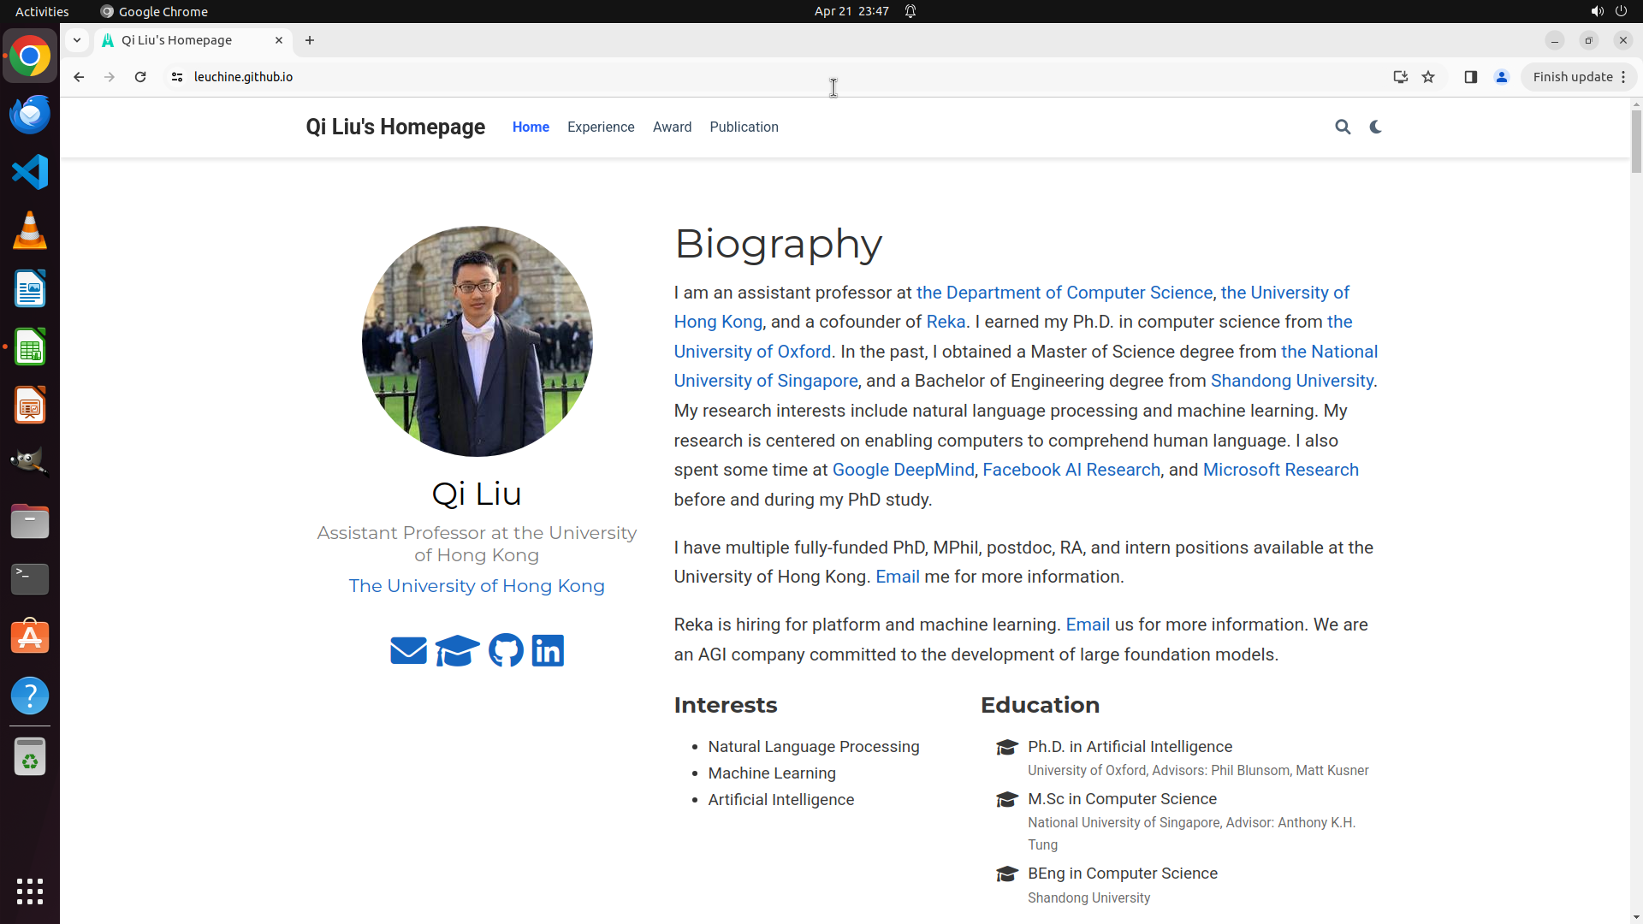Reload the page using the refresh icon
The width and height of the screenshot is (1643, 924).
click(140, 77)
